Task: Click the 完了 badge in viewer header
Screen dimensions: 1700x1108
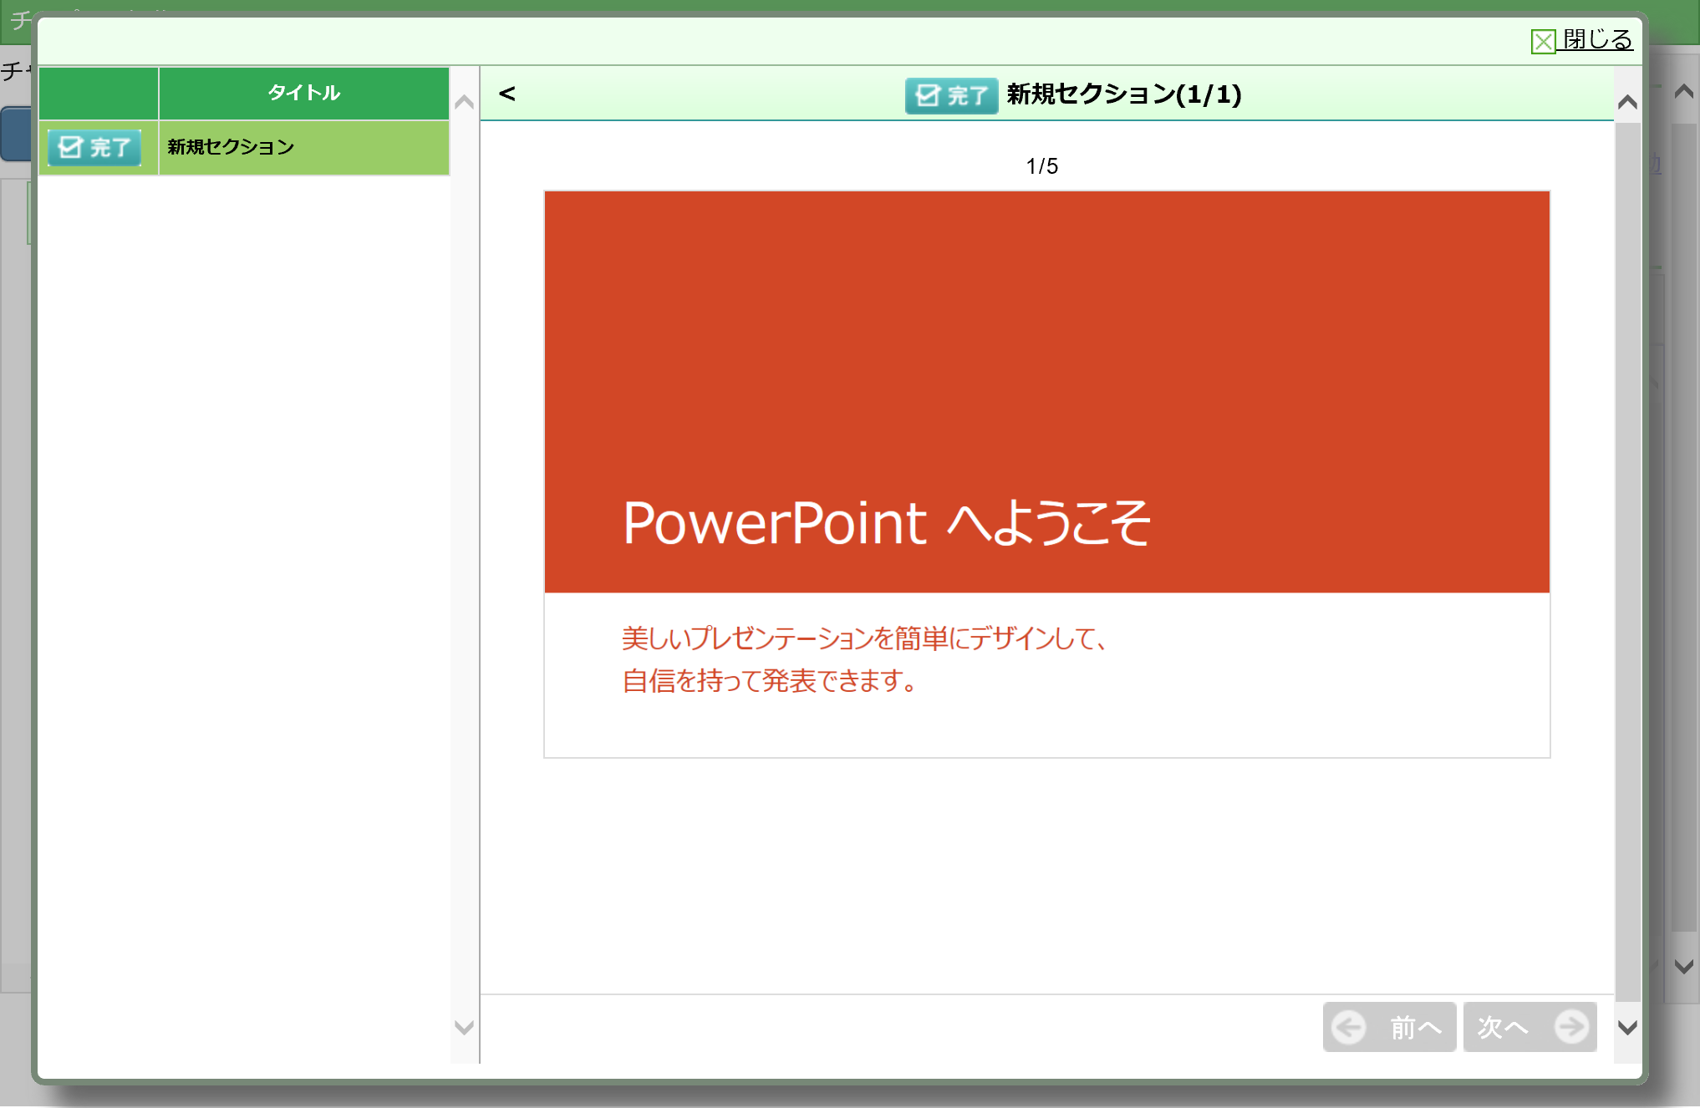Action: [952, 95]
